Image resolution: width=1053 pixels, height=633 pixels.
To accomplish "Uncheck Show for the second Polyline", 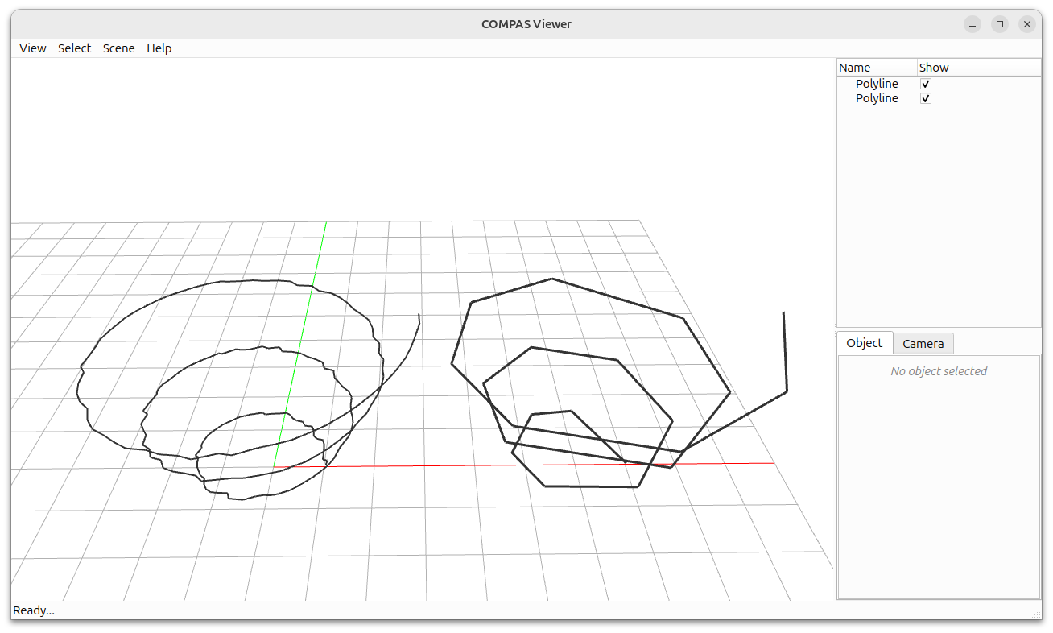I will click(925, 97).
